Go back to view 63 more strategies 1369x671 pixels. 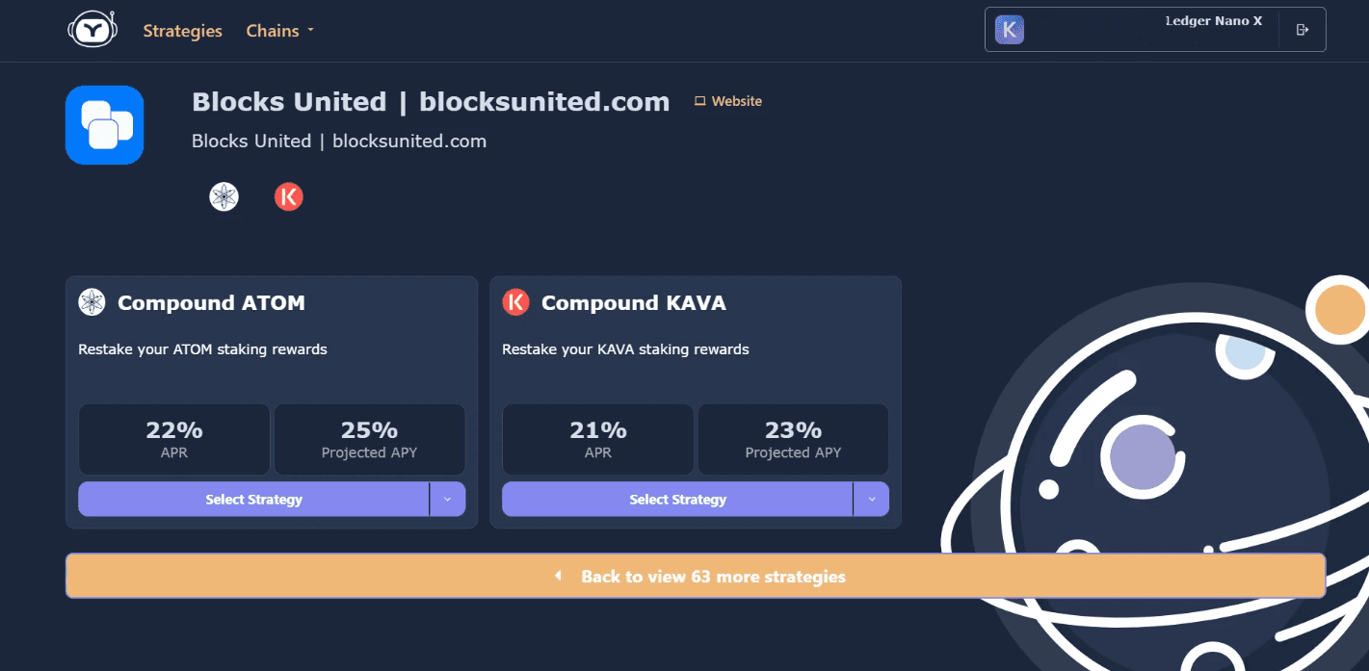click(x=696, y=576)
